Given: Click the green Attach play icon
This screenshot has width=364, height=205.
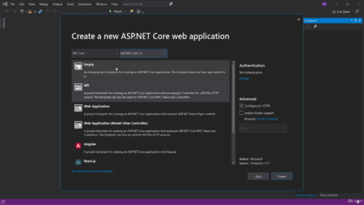Looking at the screenshot, I should 110,11.
